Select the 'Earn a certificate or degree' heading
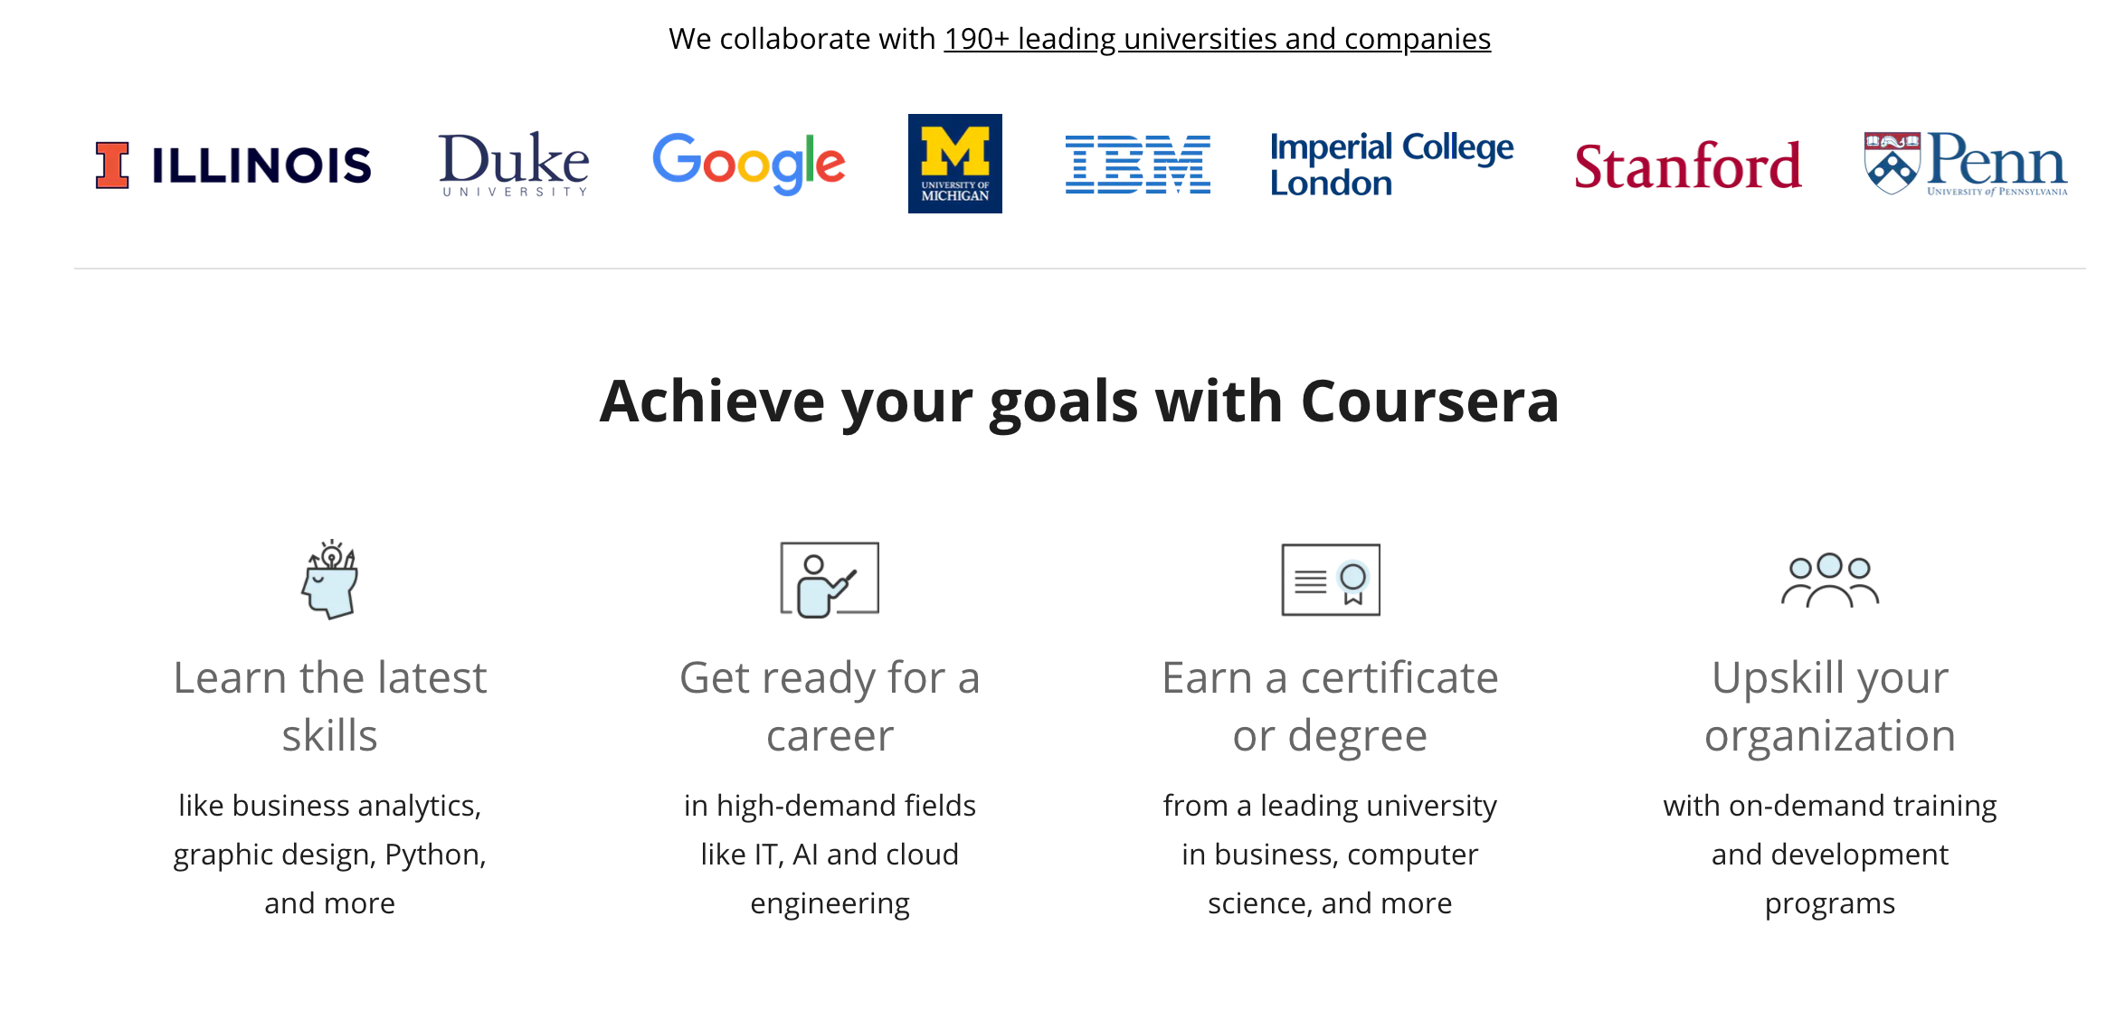 pyautogui.click(x=1330, y=706)
